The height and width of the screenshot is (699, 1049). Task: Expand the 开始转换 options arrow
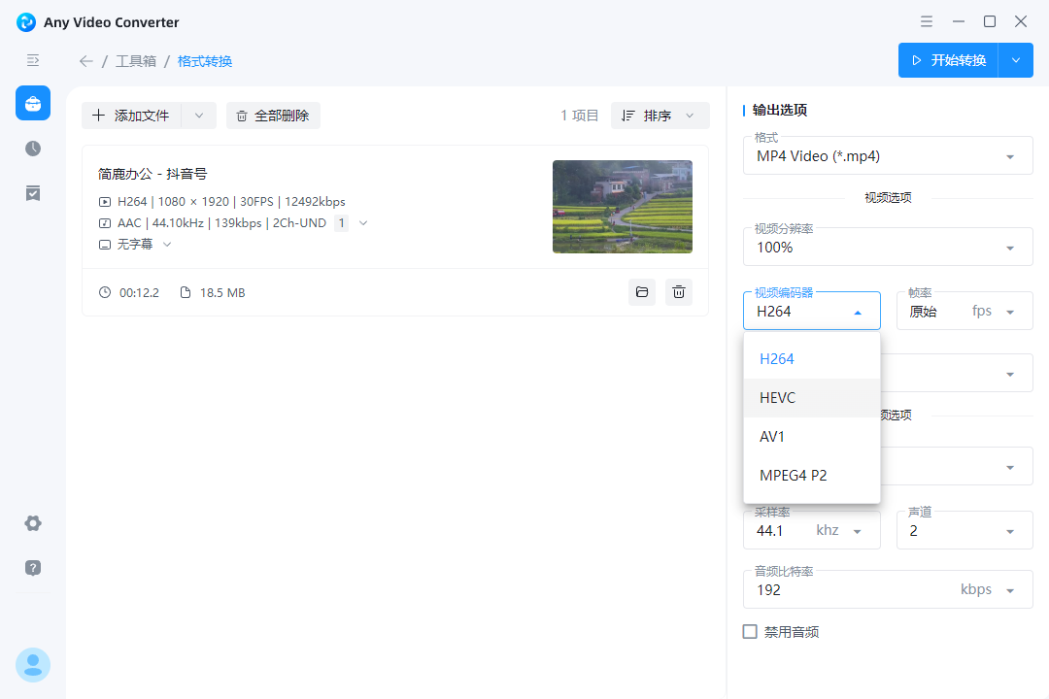coord(1016,60)
